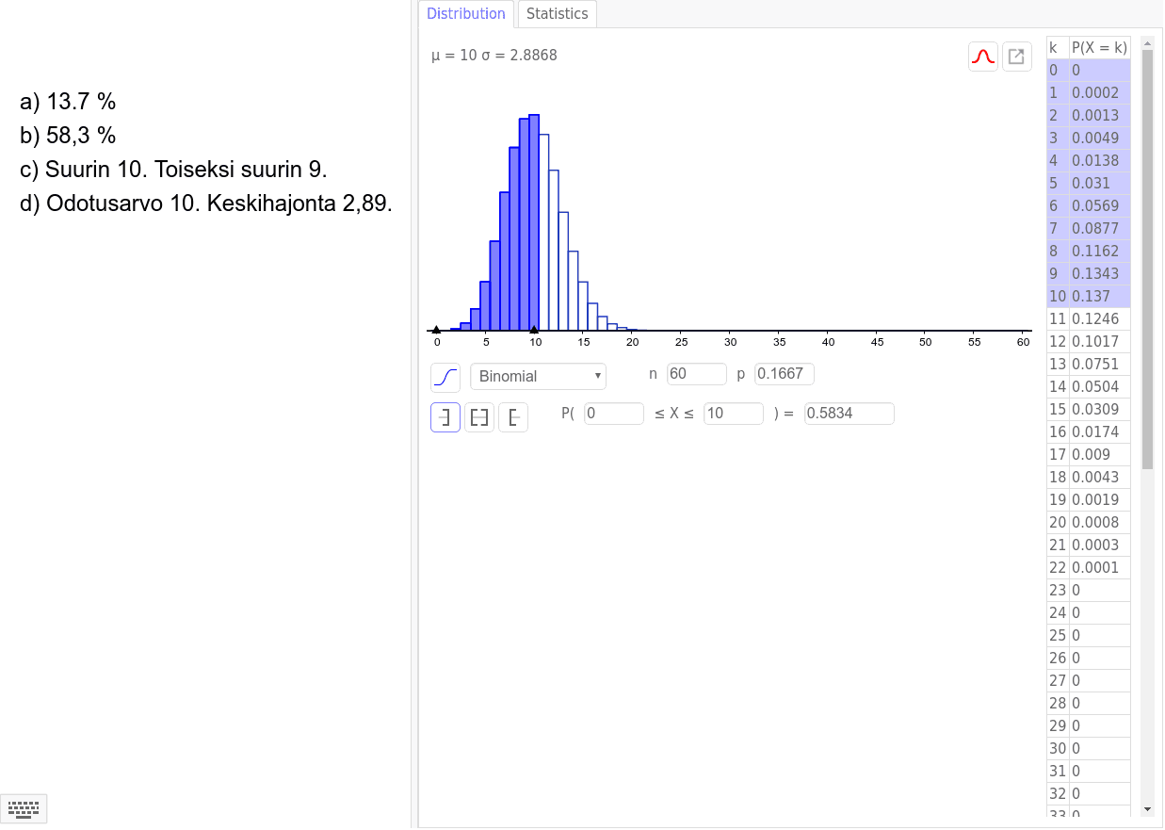Image resolution: width=1165 pixels, height=830 pixels.
Task: Click the unfilled histogram bar at 11
Action: point(543,232)
